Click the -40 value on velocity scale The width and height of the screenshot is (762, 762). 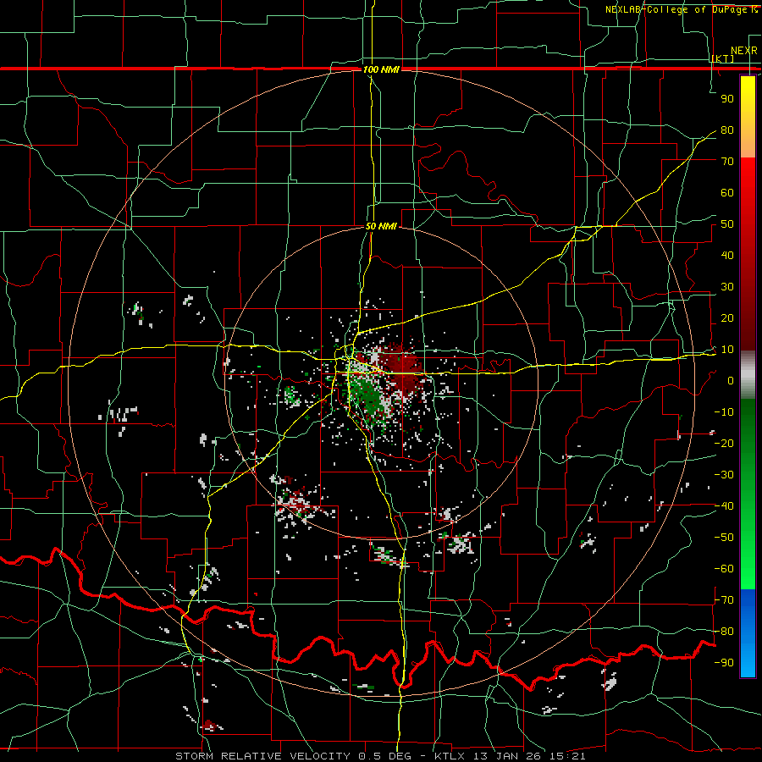coord(724,506)
